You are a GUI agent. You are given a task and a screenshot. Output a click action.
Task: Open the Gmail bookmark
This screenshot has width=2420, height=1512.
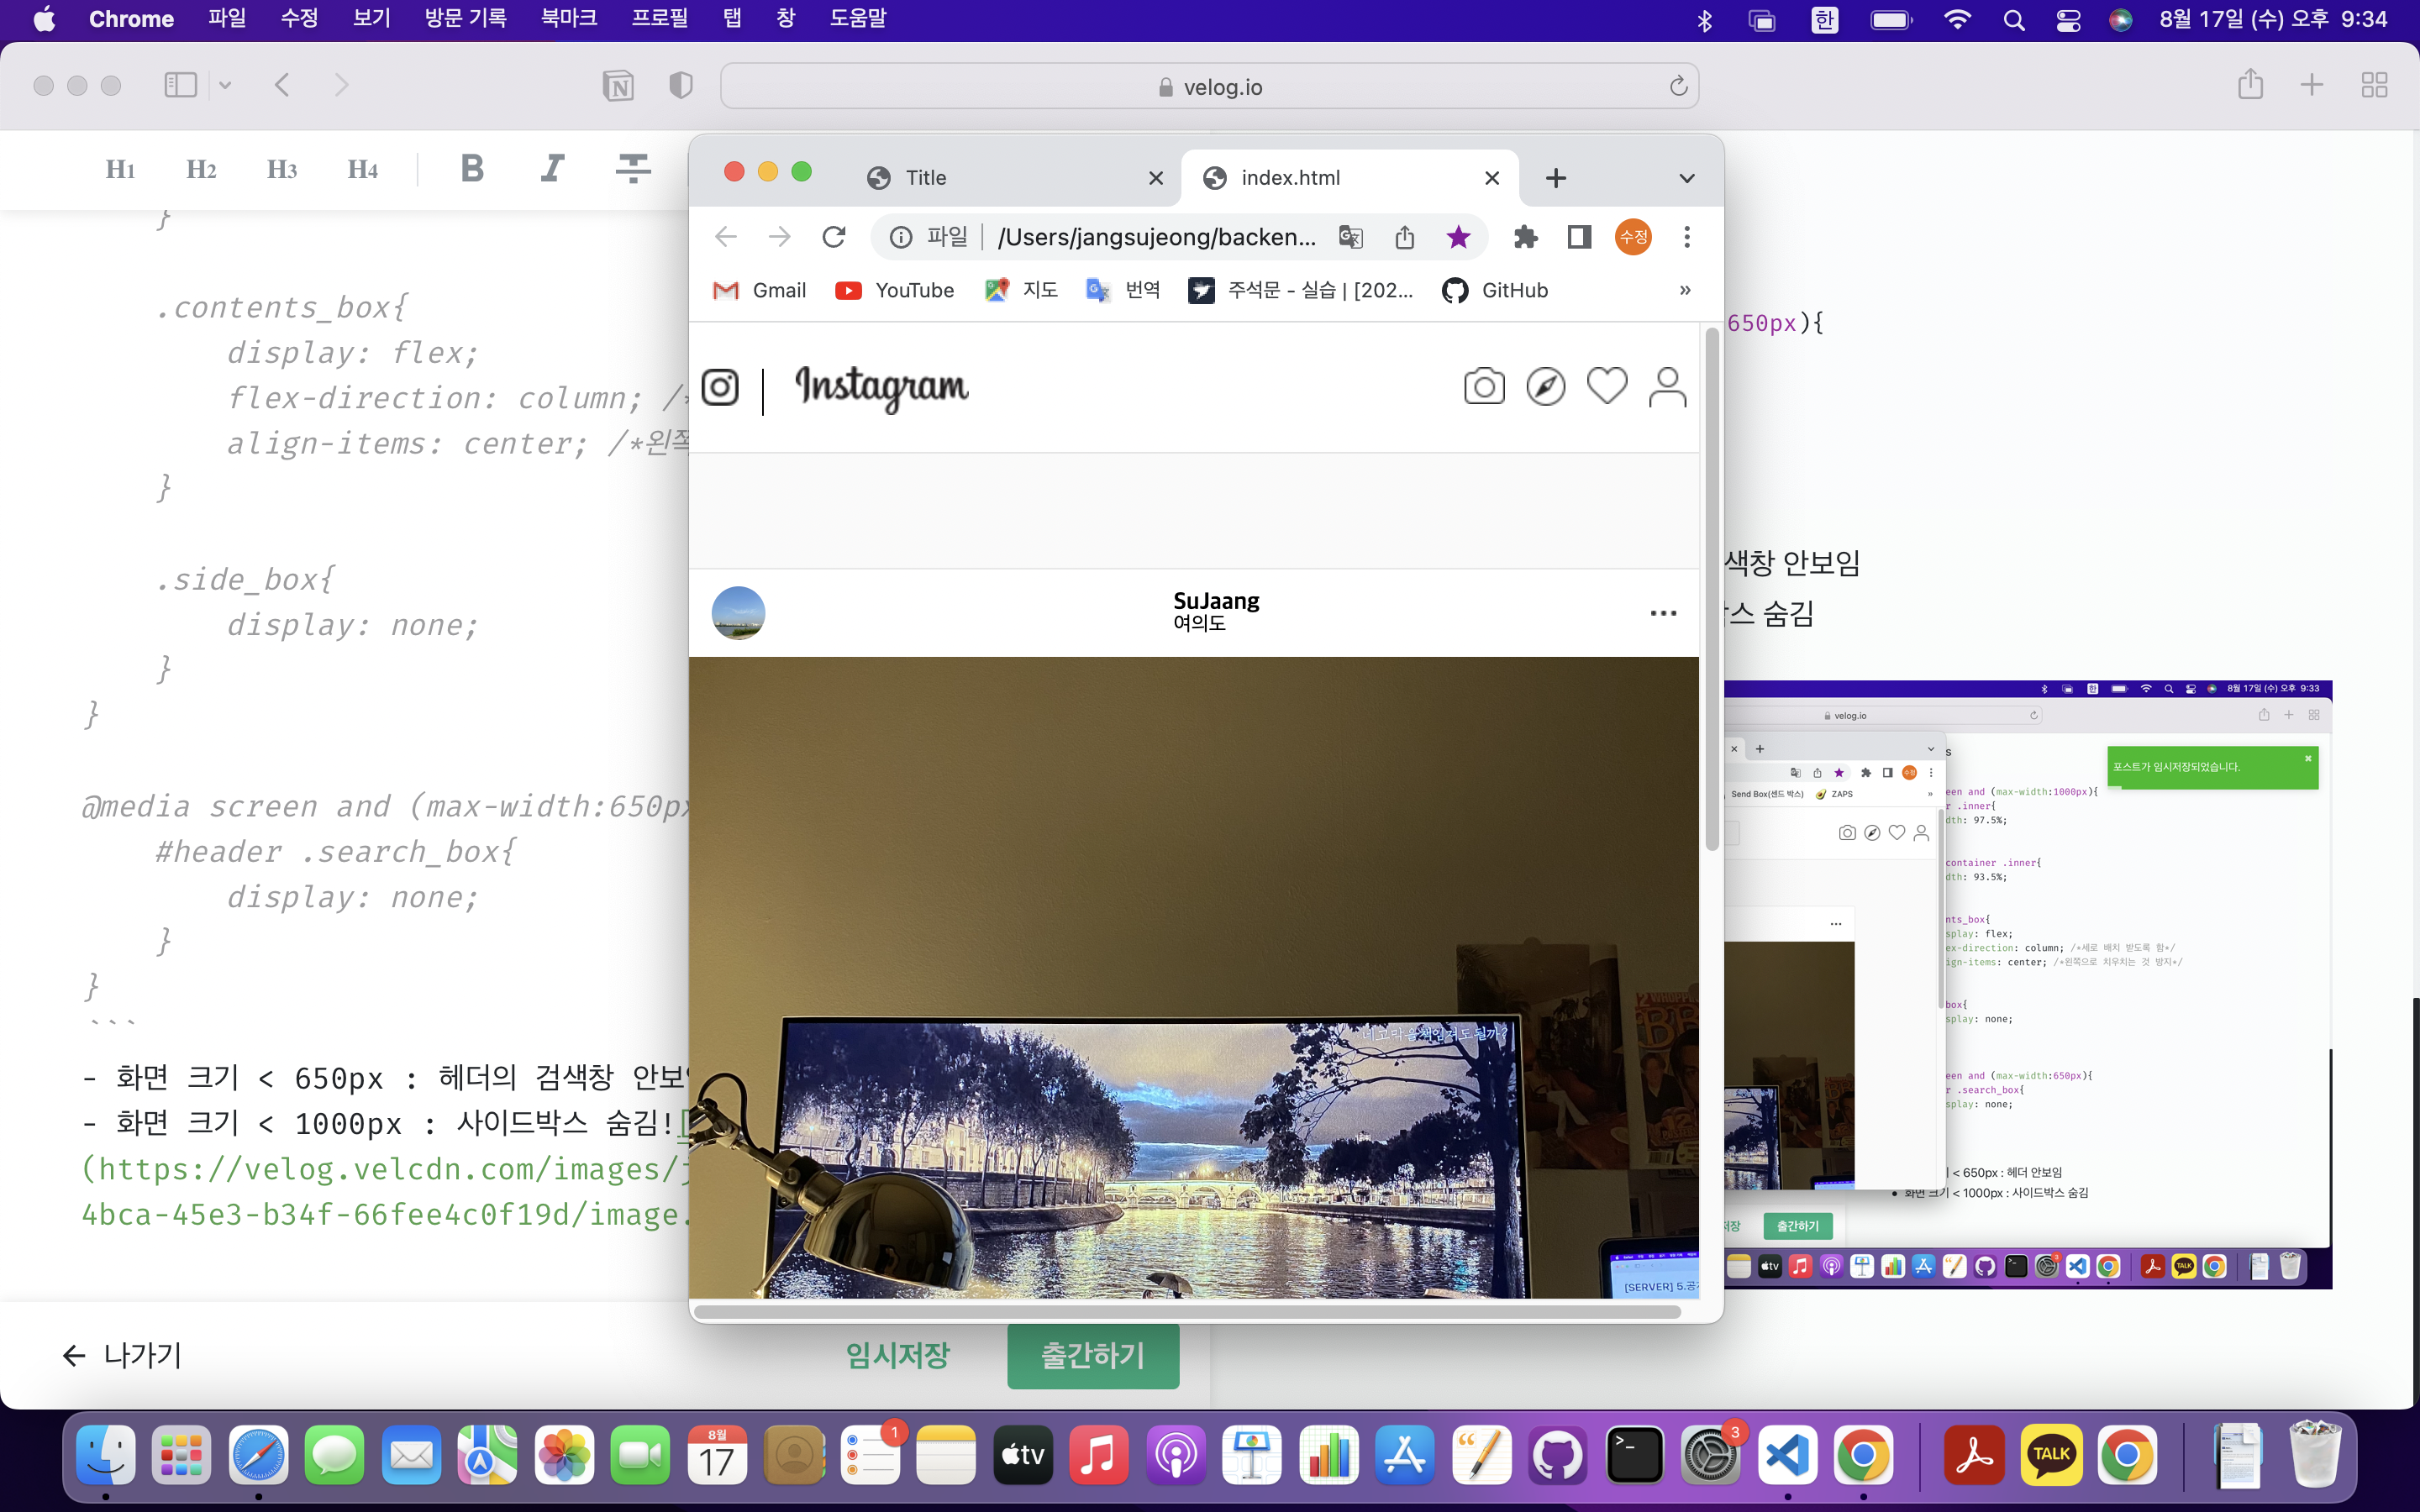click(x=759, y=290)
